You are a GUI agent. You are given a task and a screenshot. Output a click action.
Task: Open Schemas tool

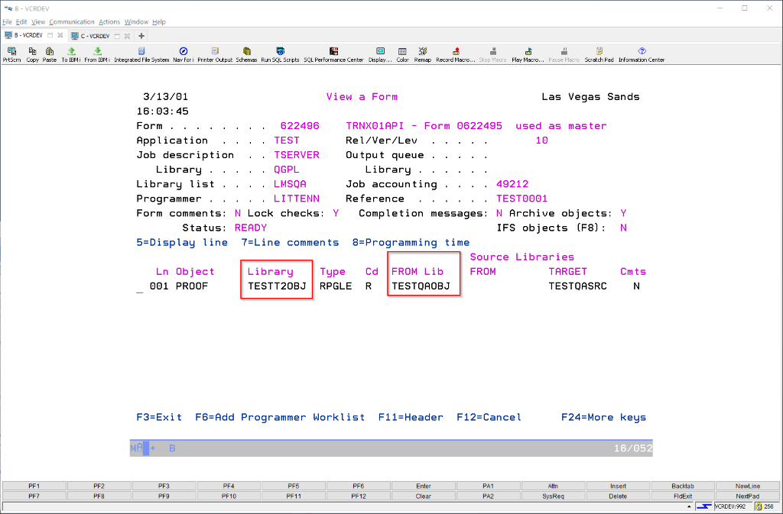pyautogui.click(x=246, y=54)
